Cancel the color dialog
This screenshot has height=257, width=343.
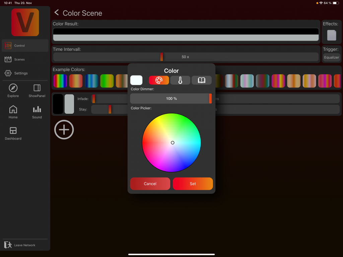[150, 184]
